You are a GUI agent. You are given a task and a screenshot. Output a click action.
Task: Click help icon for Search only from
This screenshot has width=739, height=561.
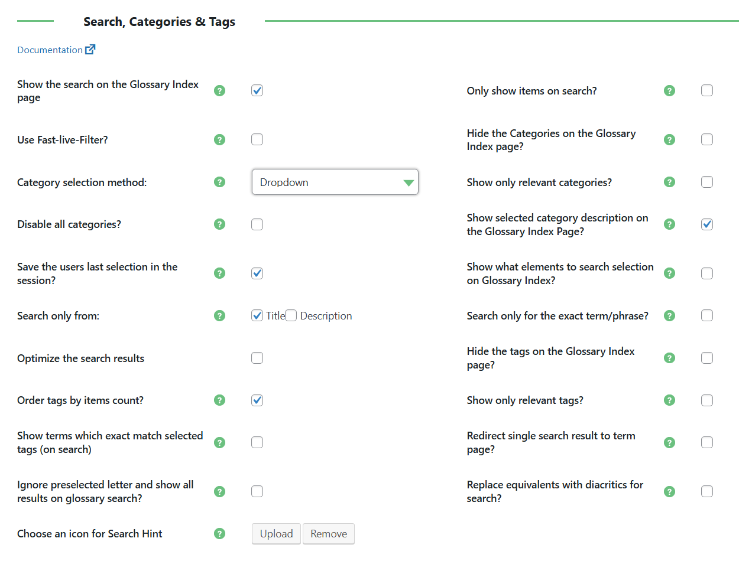pyautogui.click(x=220, y=316)
